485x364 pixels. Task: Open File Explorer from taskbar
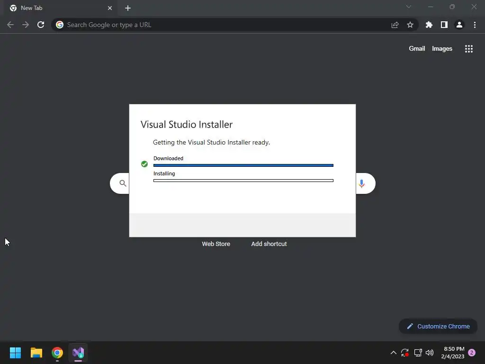pyautogui.click(x=36, y=353)
